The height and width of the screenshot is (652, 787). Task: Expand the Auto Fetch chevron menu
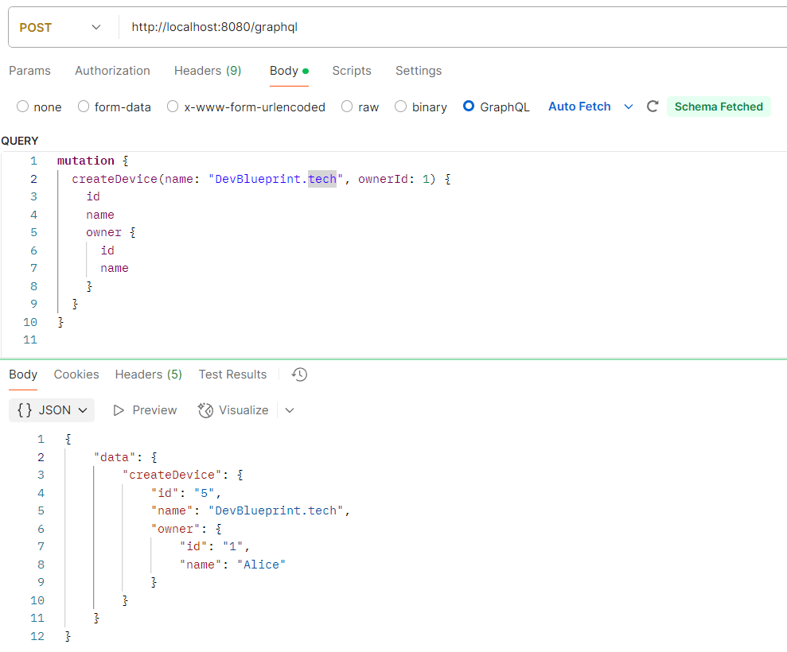tap(629, 107)
